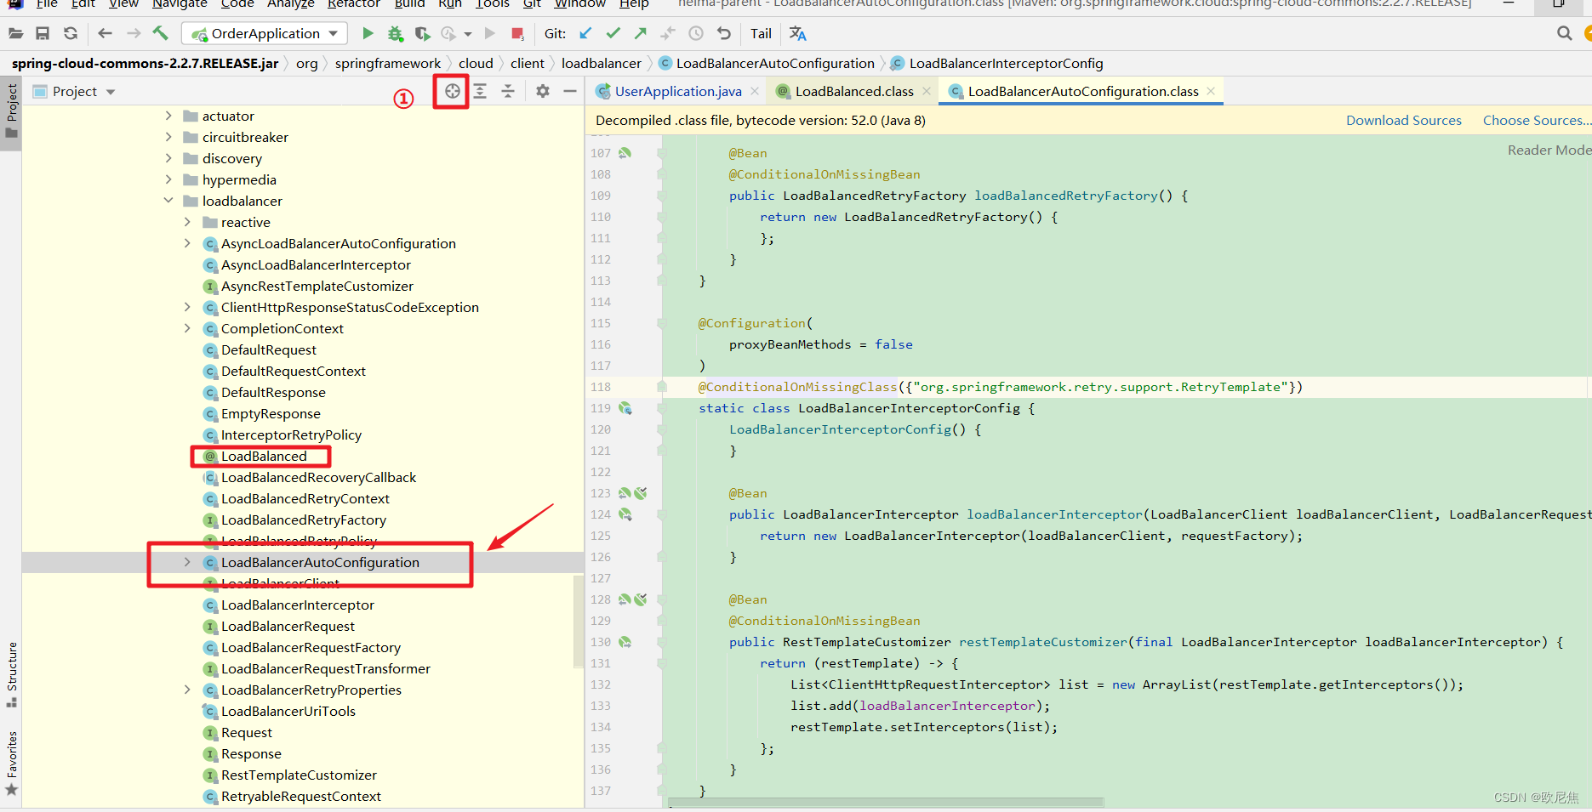Click the gutter icon on line 124
This screenshot has width=1592, height=812.
(x=625, y=514)
